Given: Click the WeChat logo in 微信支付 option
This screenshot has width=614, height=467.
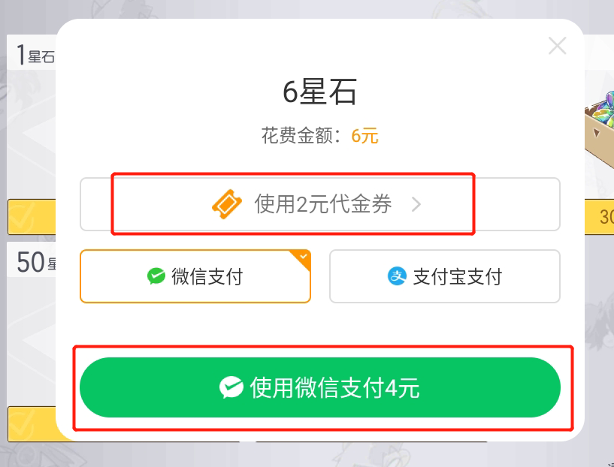Looking at the screenshot, I should click(x=156, y=276).
